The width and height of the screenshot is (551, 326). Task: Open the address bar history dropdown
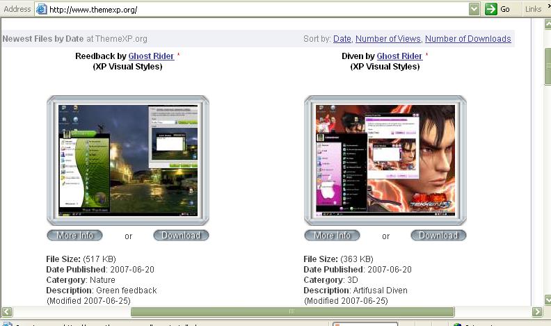[x=474, y=9]
